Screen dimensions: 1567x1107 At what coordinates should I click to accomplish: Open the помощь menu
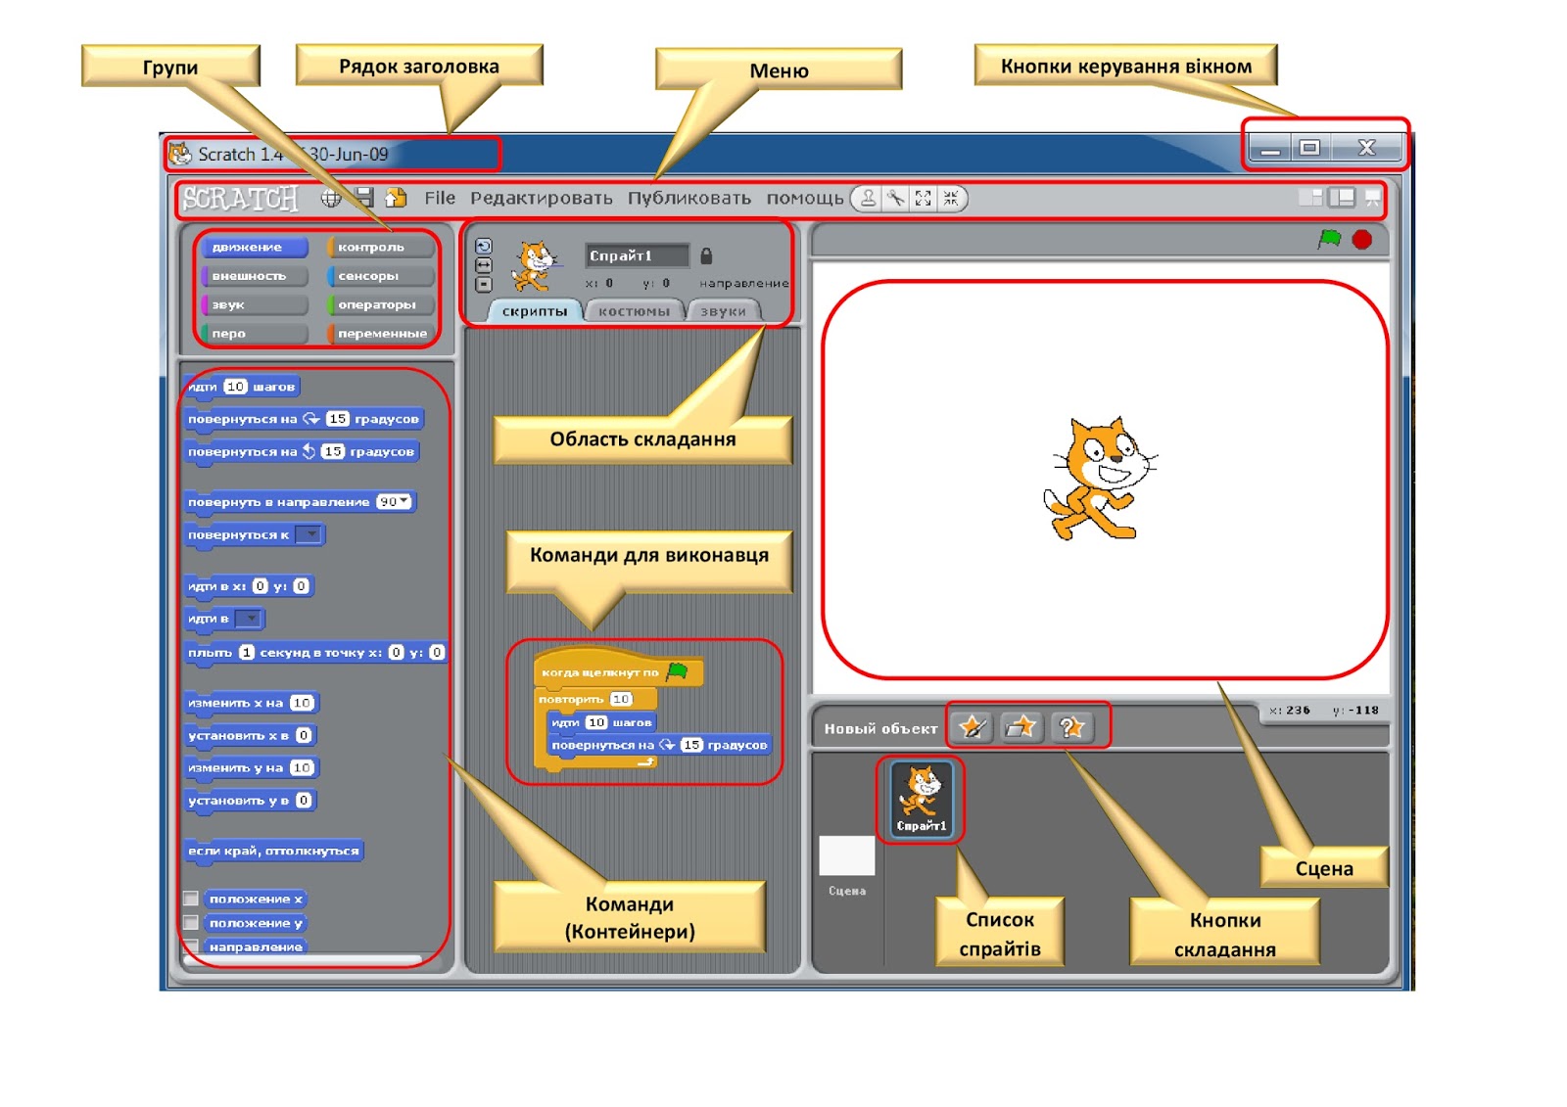(x=805, y=199)
